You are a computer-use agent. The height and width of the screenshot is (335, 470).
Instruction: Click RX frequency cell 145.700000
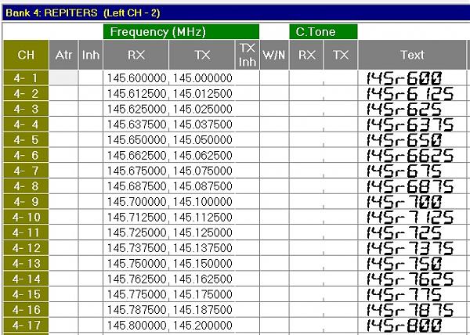point(136,201)
